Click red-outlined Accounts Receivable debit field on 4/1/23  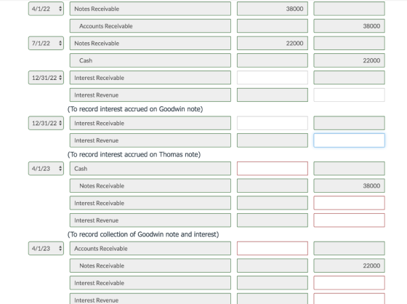273,249
